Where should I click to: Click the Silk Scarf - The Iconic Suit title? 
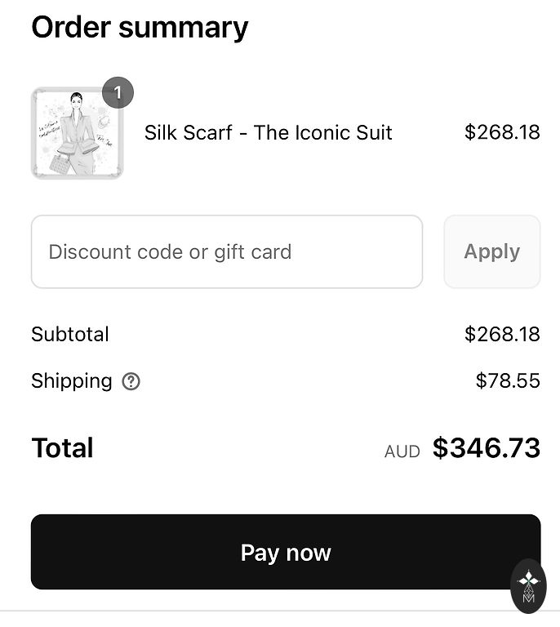(268, 133)
